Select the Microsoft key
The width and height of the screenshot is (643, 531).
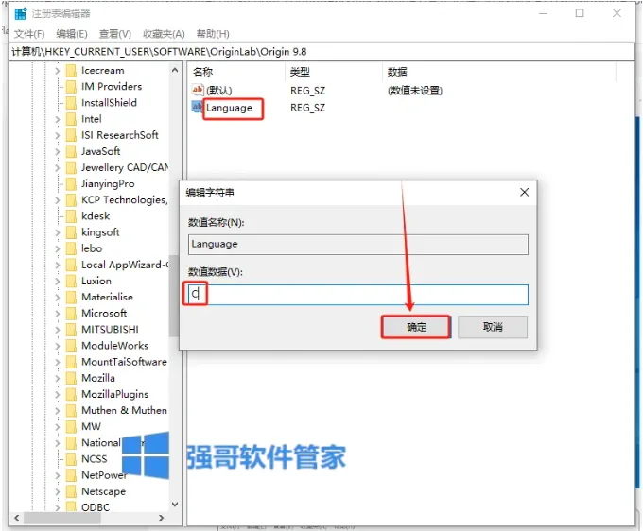(104, 314)
